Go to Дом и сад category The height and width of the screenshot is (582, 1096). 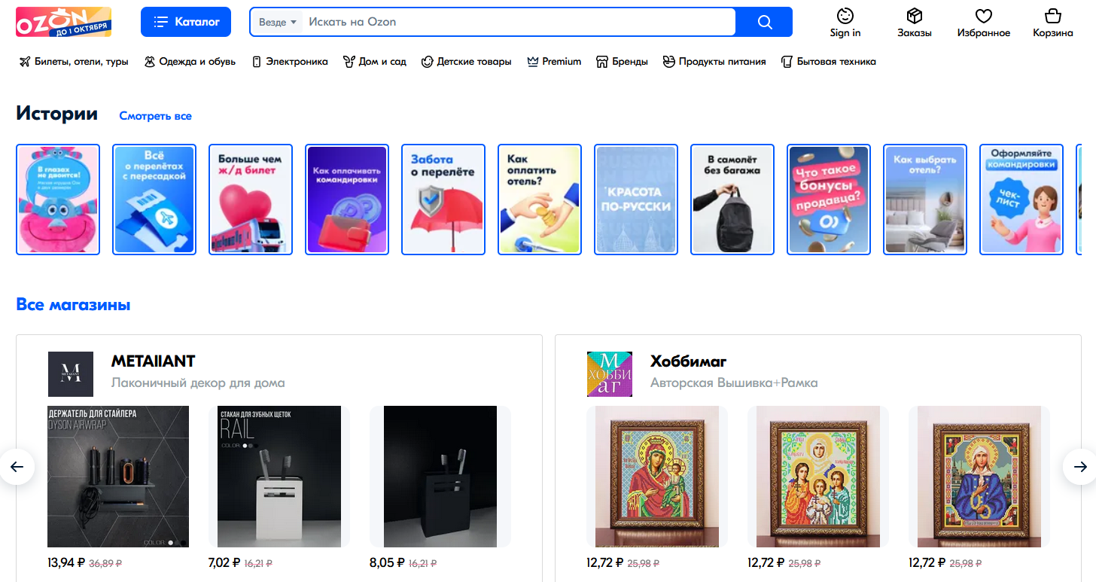(x=375, y=62)
